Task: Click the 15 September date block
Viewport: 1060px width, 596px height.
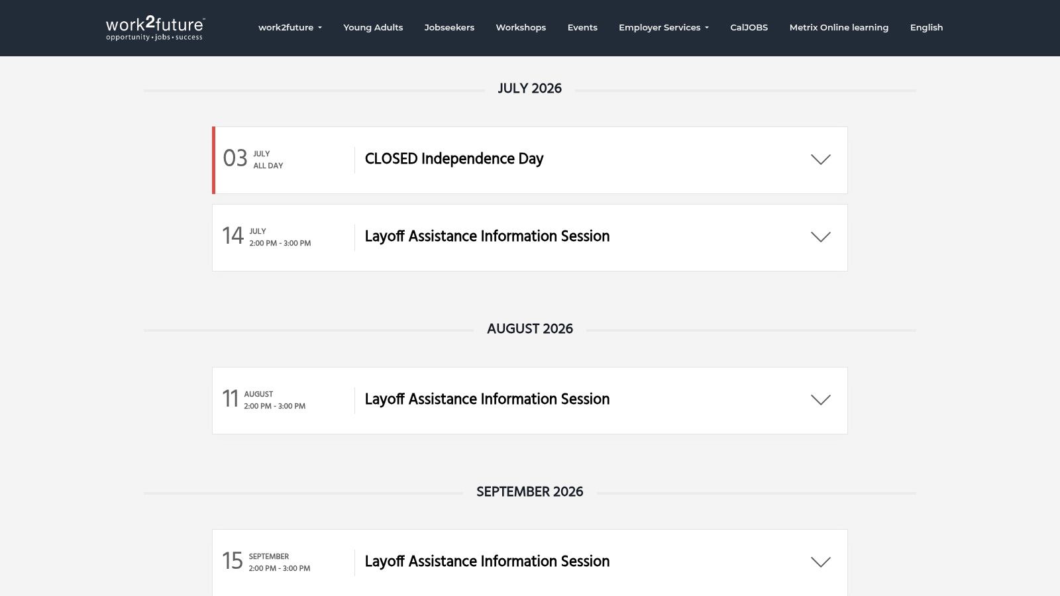Action: 266,562
